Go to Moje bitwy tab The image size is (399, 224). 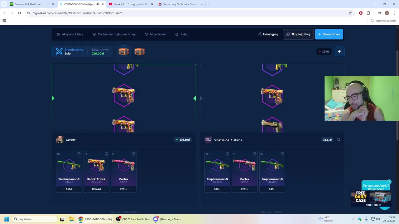(x=155, y=34)
